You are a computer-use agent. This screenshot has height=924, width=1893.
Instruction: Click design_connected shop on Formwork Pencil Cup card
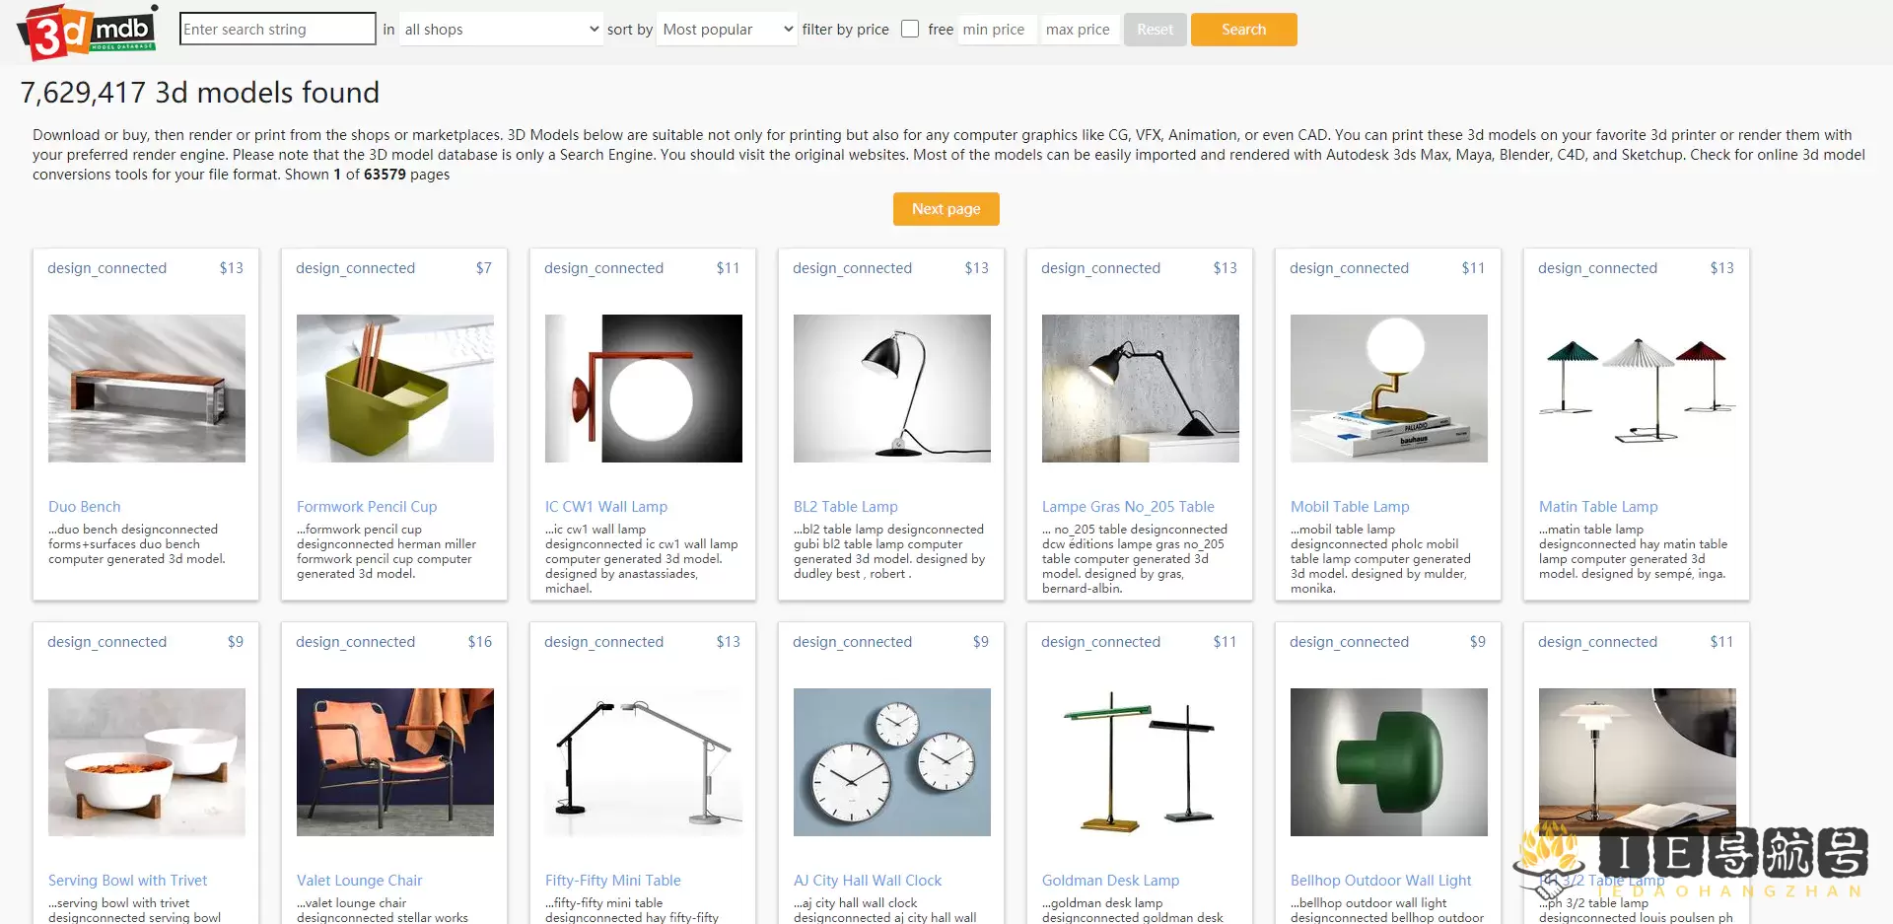pos(356,268)
